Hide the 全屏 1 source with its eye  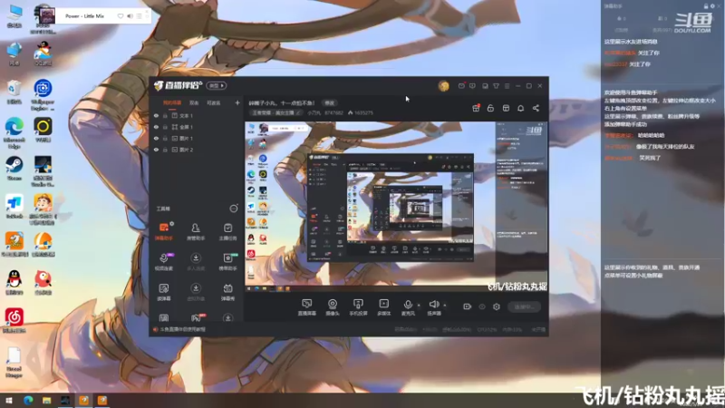click(x=156, y=127)
